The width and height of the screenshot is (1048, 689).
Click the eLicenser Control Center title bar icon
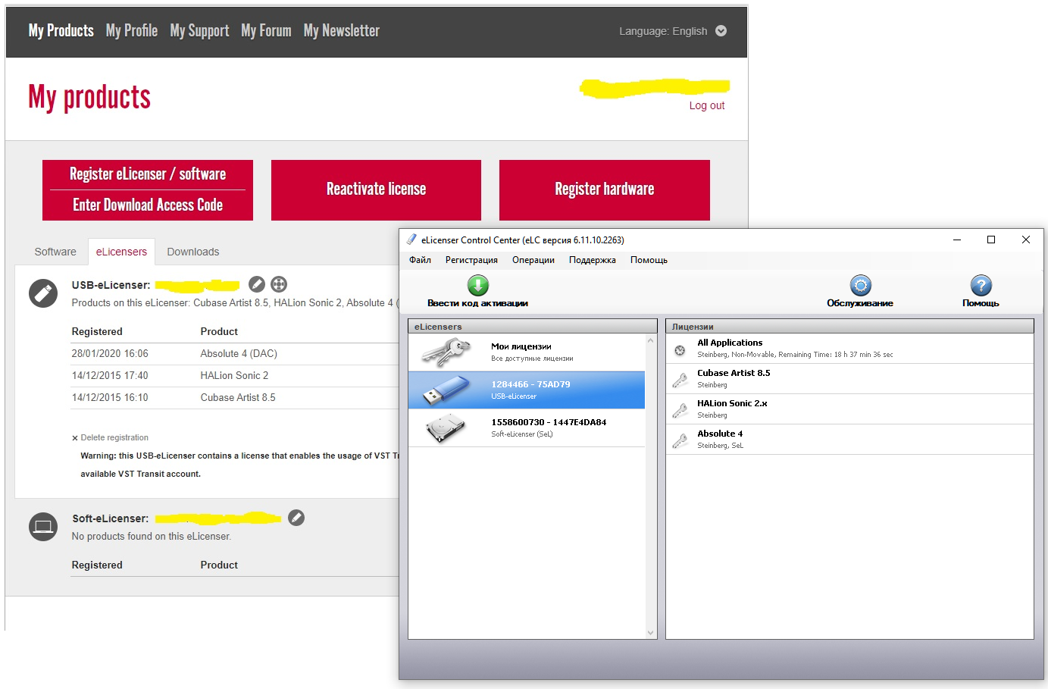coord(411,240)
